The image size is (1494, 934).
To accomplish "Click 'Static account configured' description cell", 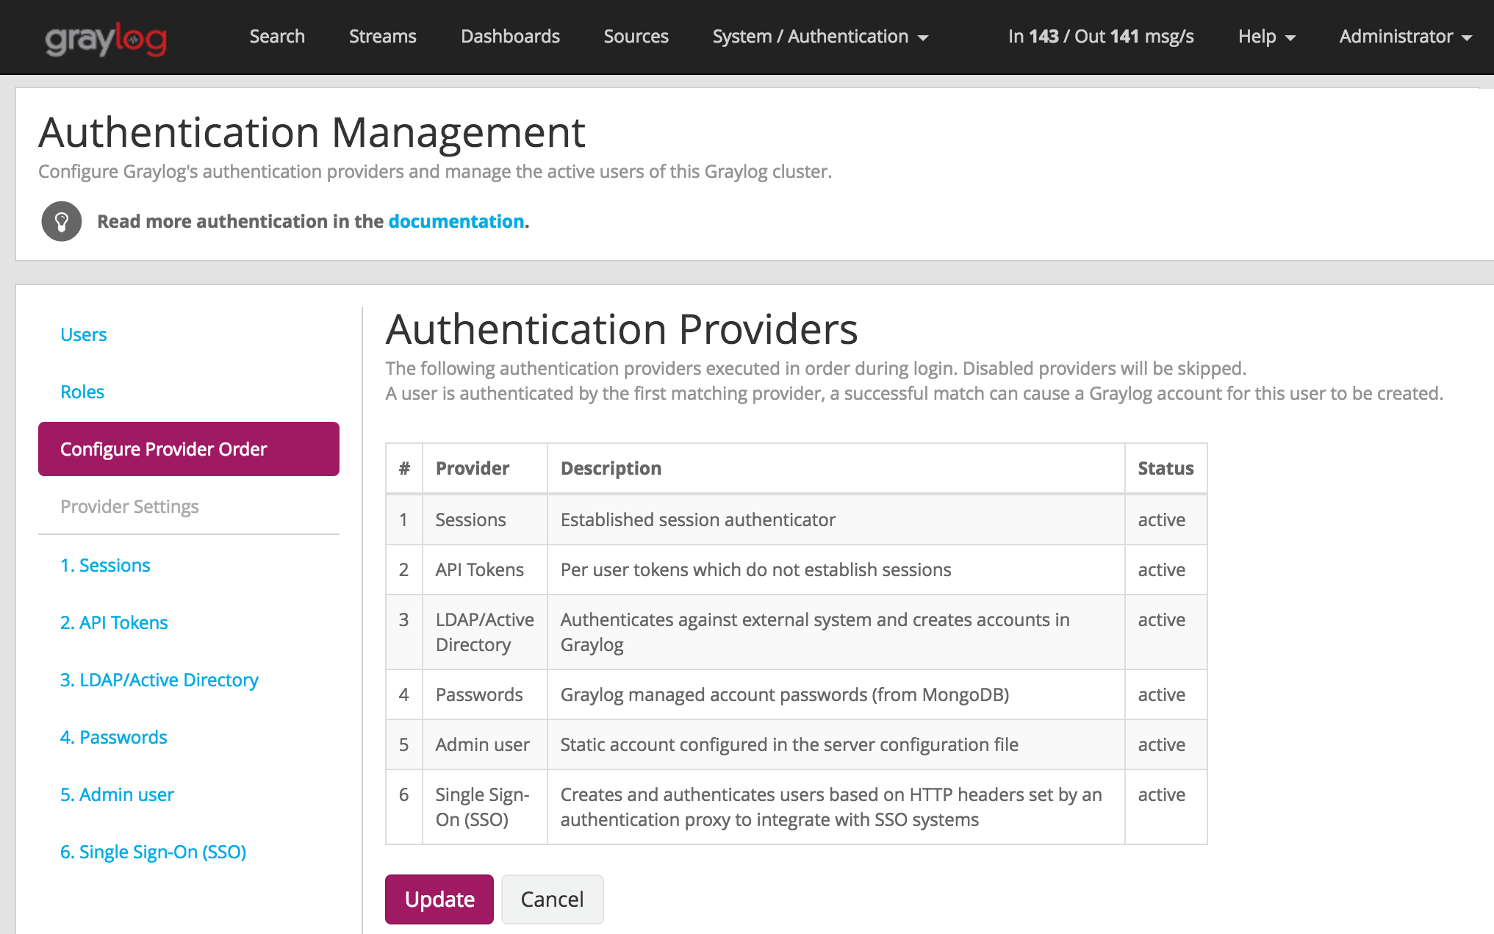I will tap(836, 744).
